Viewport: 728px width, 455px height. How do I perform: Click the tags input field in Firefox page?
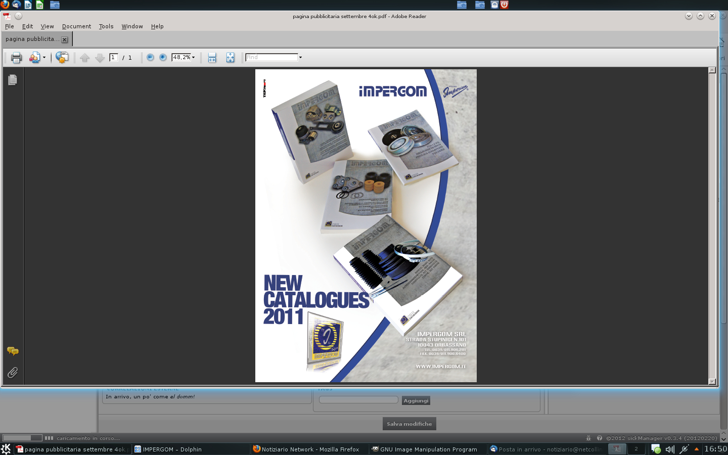click(358, 400)
